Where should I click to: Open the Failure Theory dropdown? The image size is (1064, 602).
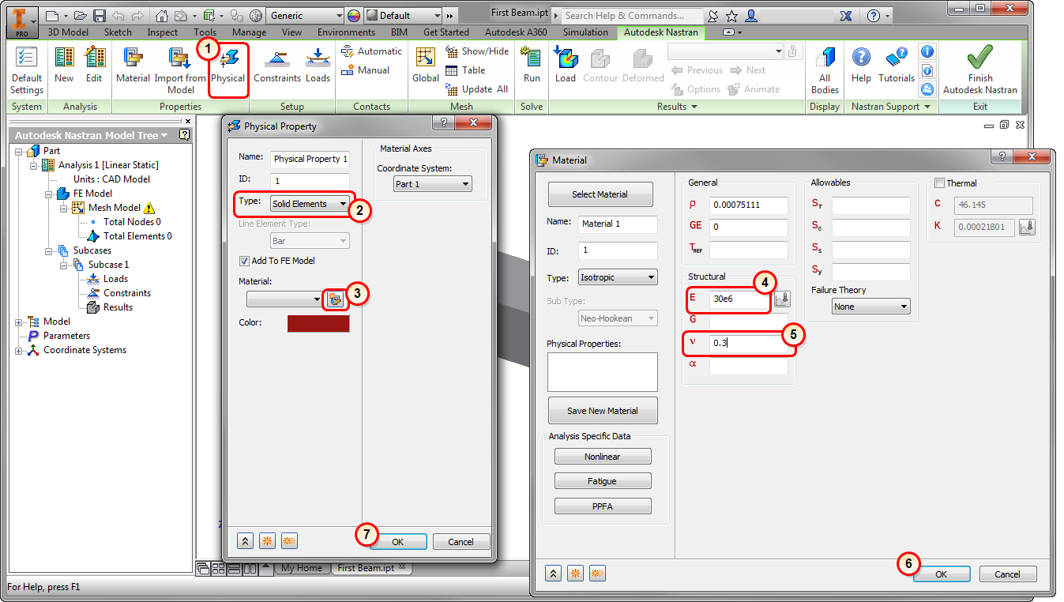pos(870,307)
